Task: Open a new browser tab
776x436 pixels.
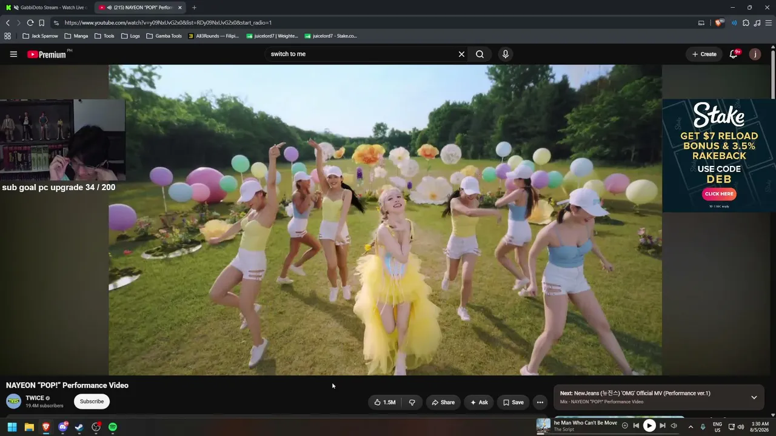Action: (194, 7)
